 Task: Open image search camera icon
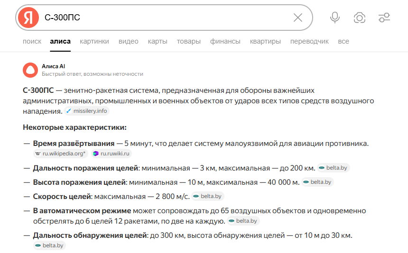click(x=360, y=18)
